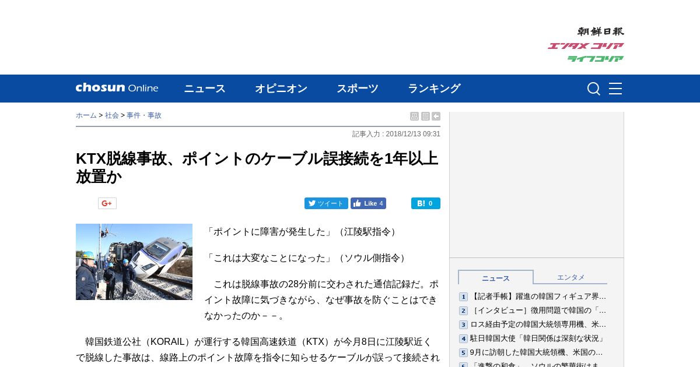
Task: Open rank 5 article 9月に訪朝した韓国大統領機
Action: [537, 352]
